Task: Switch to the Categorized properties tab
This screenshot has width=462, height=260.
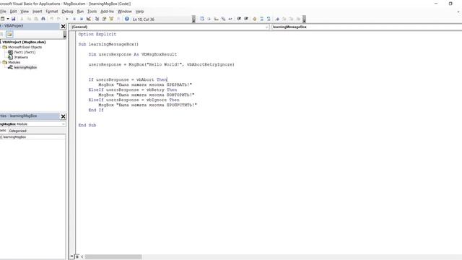Action: pyautogui.click(x=17, y=131)
